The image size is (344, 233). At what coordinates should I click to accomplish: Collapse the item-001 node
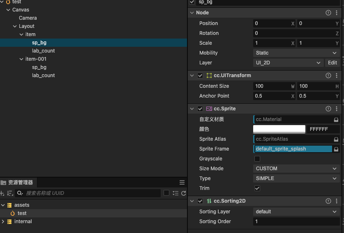click(21, 59)
